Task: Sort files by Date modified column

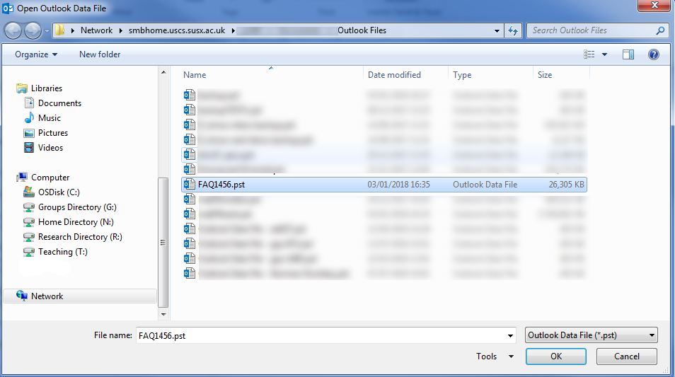Action: (x=394, y=75)
